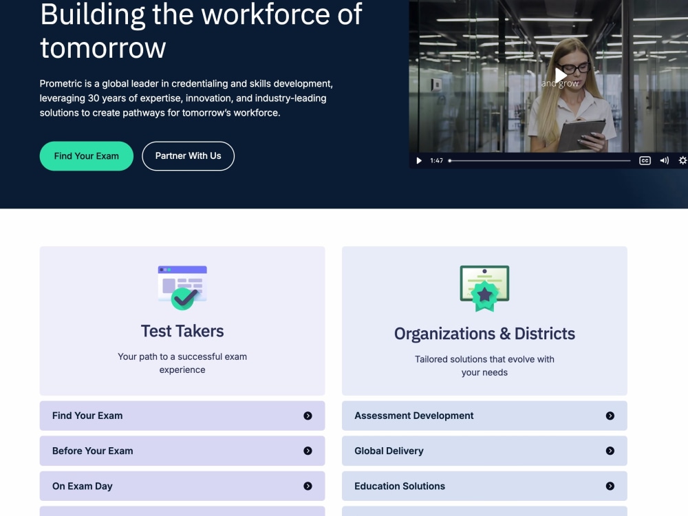Click "Tailored solutions that evolve with your needs" text

click(484, 365)
